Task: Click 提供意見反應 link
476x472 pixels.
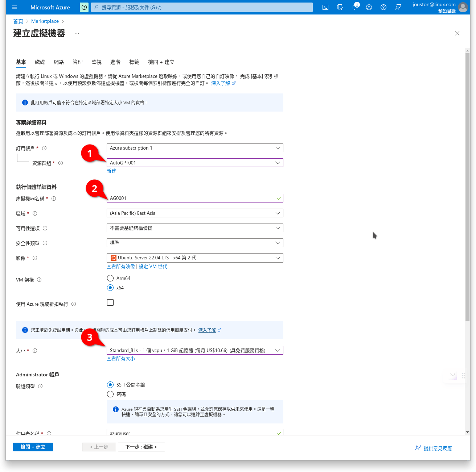Action: tap(438, 448)
